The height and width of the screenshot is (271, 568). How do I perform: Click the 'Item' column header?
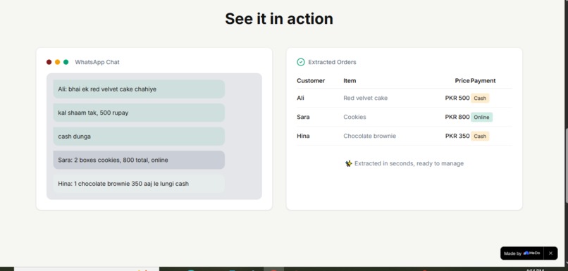point(350,81)
